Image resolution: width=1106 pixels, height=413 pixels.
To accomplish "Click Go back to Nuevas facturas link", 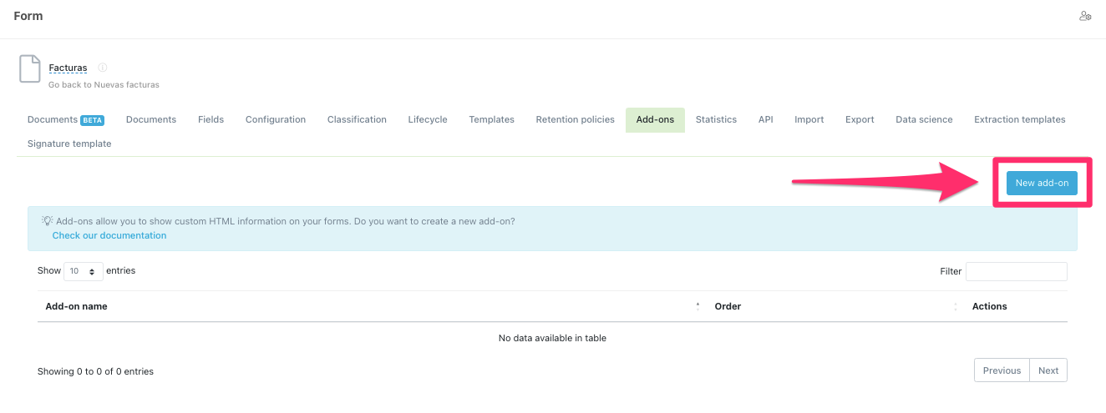I will tap(104, 84).
